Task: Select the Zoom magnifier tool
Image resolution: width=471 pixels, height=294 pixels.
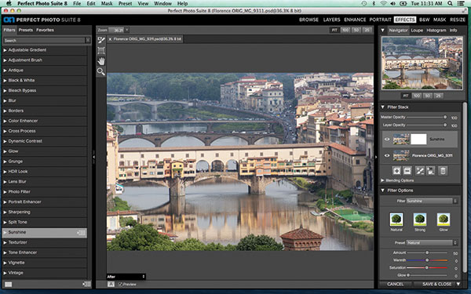Action: (x=101, y=71)
